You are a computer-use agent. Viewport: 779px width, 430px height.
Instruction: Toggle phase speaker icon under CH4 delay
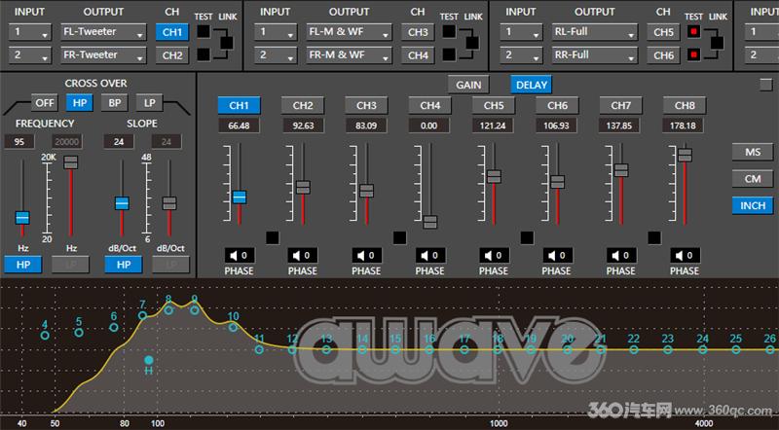tap(430, 255)
